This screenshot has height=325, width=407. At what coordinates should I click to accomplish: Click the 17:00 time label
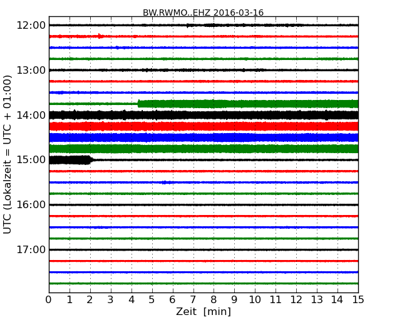pyautogui.click(x=31, y=249)
